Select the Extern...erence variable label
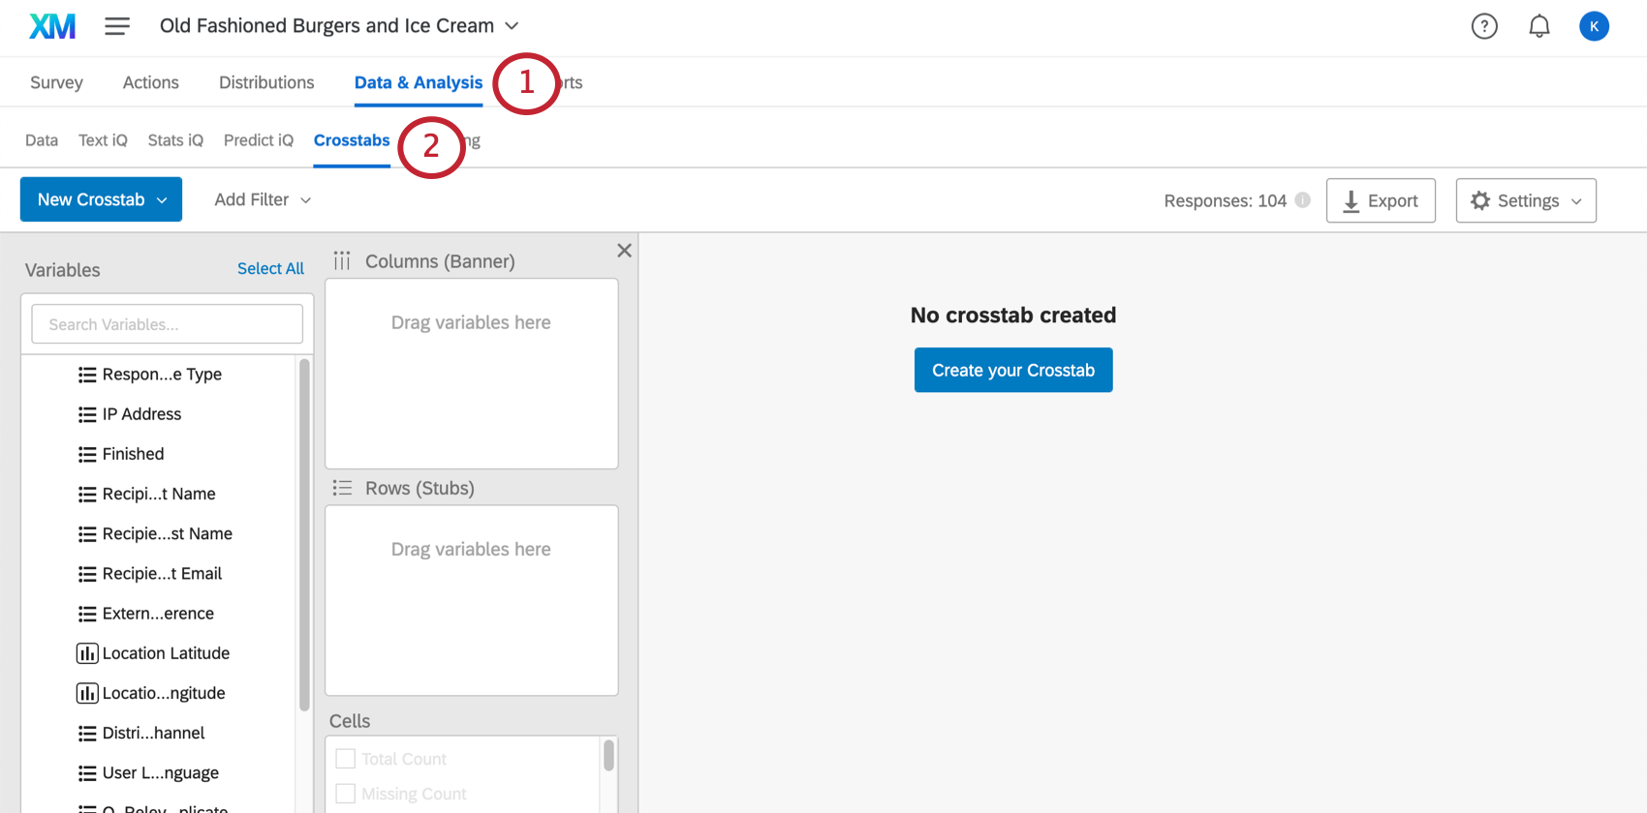Image resolution: width=1647 pixels, height=813 pixels. 158,614
